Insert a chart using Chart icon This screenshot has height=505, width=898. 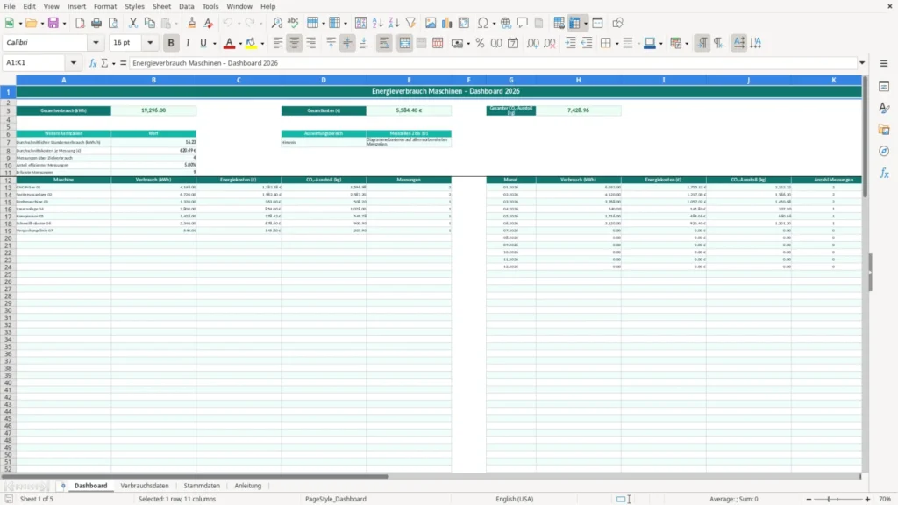point(446,23)
